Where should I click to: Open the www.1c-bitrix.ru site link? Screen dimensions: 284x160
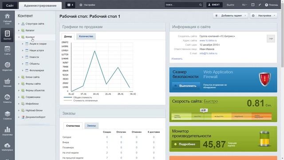[208, 40]
